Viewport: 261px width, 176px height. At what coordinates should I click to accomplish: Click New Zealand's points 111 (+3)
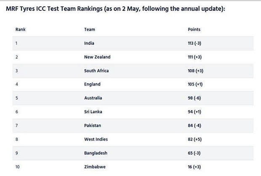195,57
